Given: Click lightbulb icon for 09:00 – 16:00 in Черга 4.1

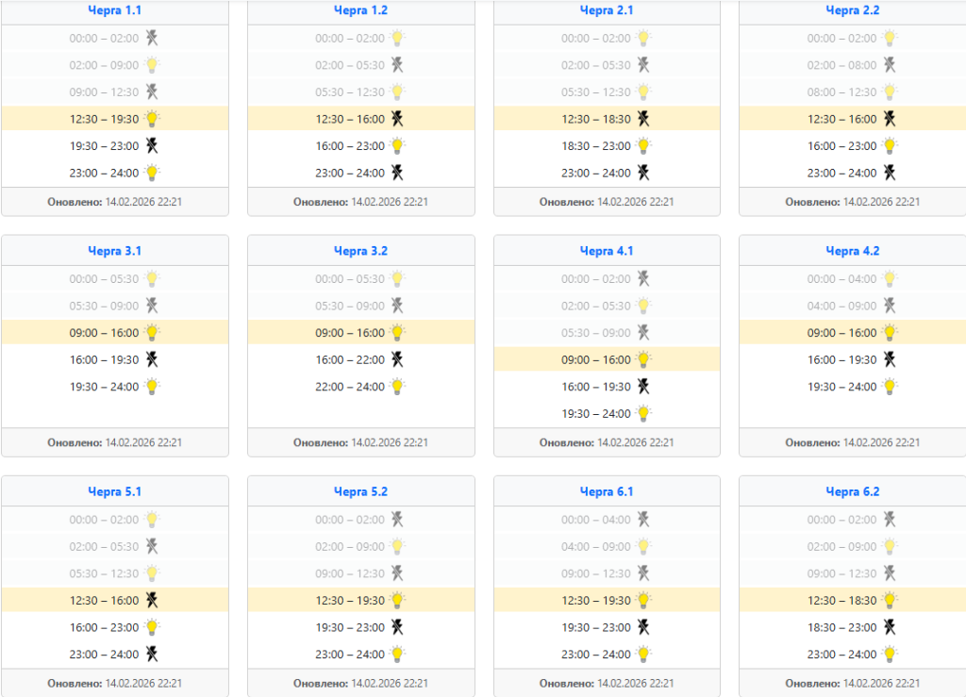Looking at the screenshot, I should coord(643,359).
